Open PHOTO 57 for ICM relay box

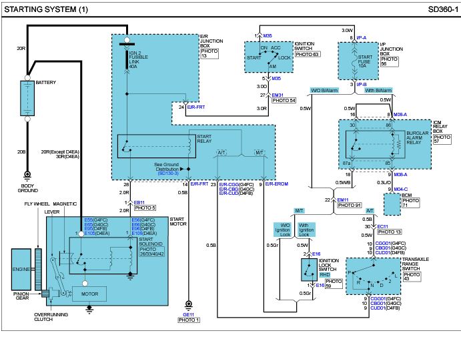[442, 139]
